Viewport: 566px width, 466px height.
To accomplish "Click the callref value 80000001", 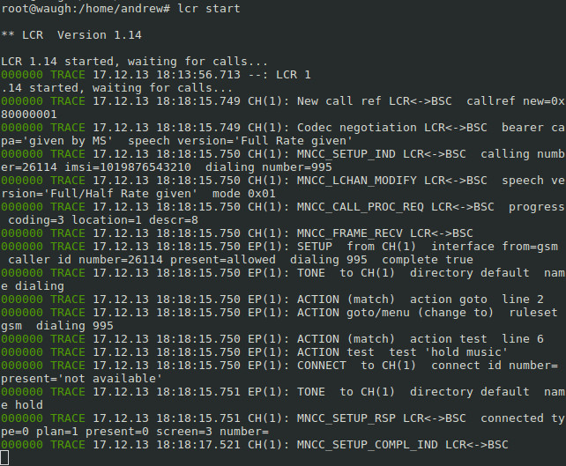I will (x=29, y=115).
